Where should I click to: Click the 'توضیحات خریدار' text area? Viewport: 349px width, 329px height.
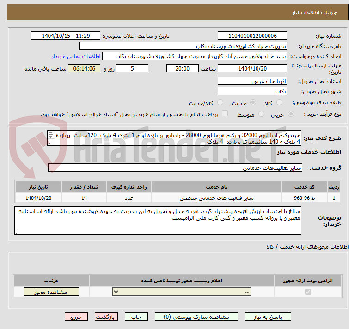tap(158, 221)
